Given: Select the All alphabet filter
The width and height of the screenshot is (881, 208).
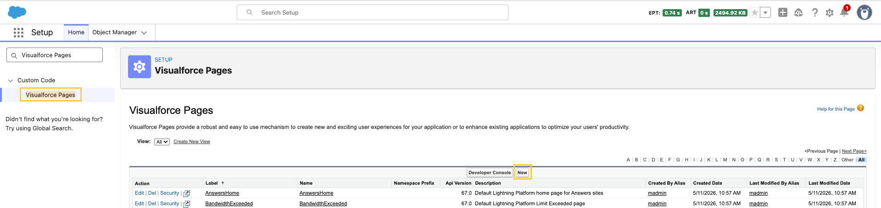Looking at the screenshot, I should tap(861, 160).
